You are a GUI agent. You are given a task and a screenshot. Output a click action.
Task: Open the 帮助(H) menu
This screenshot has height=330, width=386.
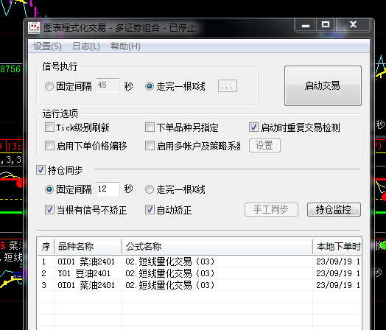125,46
